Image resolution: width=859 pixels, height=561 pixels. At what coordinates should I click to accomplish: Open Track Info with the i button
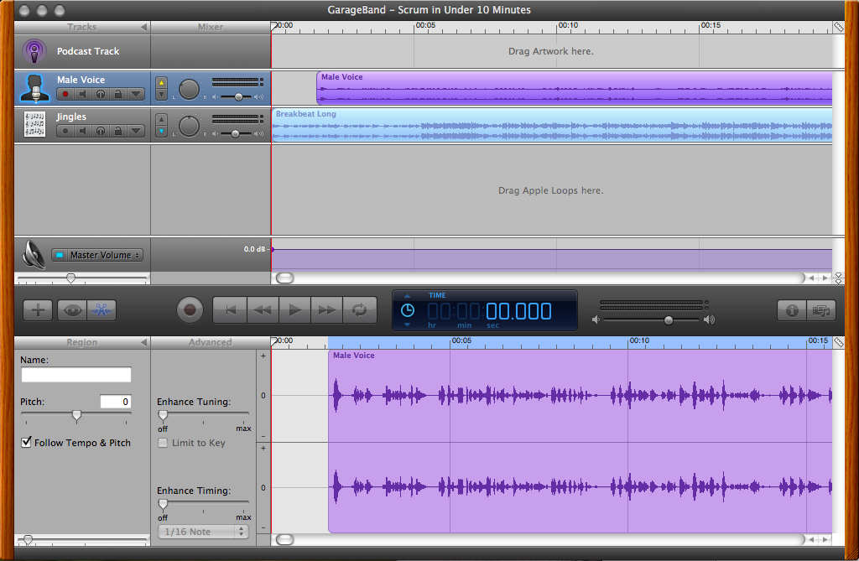(792, 310)
